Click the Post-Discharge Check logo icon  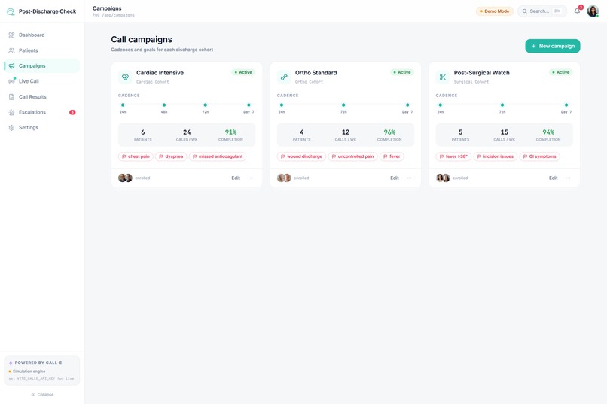click(x=11, y=11)
